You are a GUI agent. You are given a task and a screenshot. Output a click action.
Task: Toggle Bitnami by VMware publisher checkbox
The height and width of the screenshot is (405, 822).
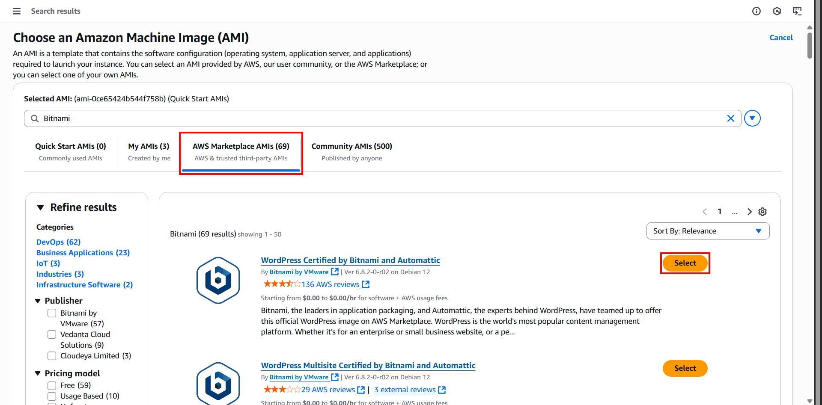(x=52, y=313)
